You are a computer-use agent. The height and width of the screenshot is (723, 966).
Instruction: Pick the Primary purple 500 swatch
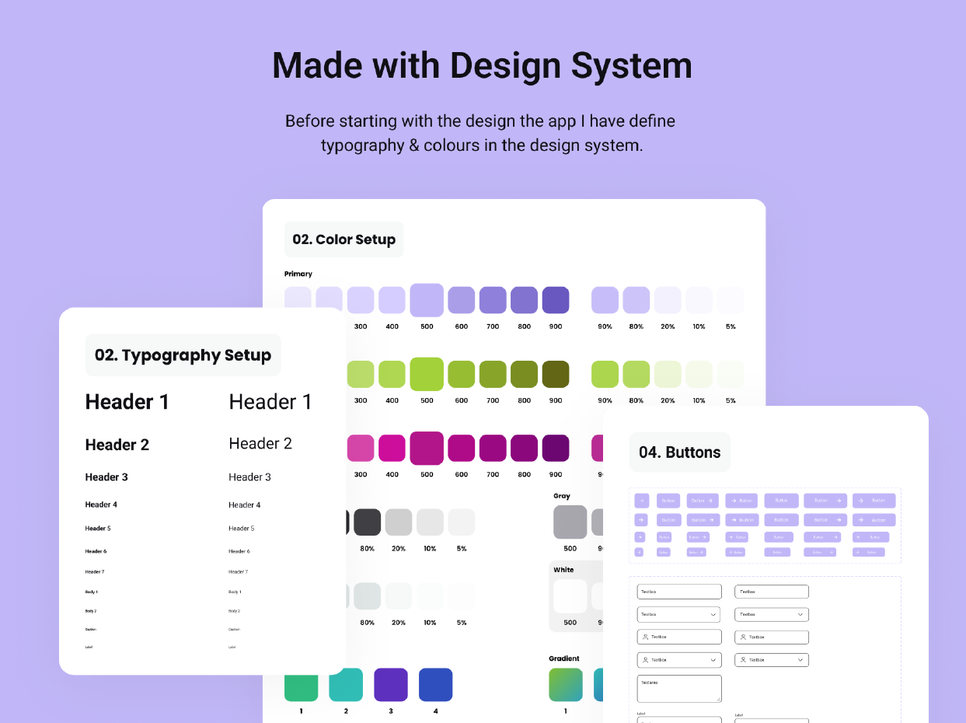pyautogui.click(x=427, y=300)
